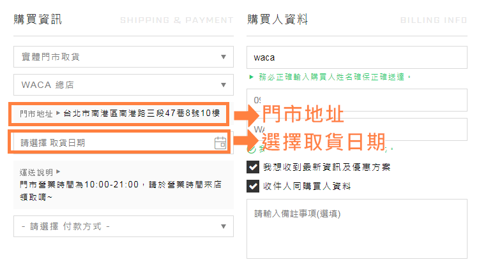
Task: Open the WACA 總店 store dropdown
Action: [123, 85]
